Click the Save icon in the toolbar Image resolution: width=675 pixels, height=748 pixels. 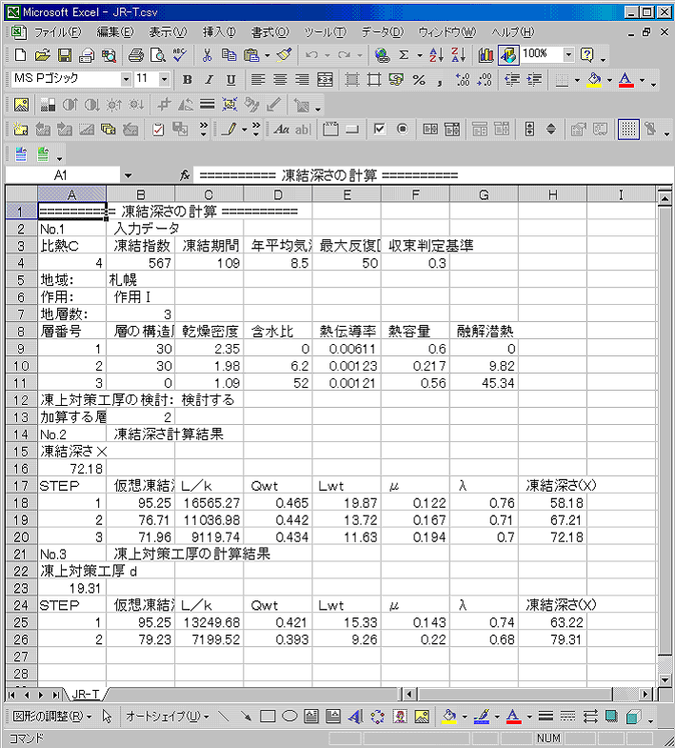[x=65, y=55]
